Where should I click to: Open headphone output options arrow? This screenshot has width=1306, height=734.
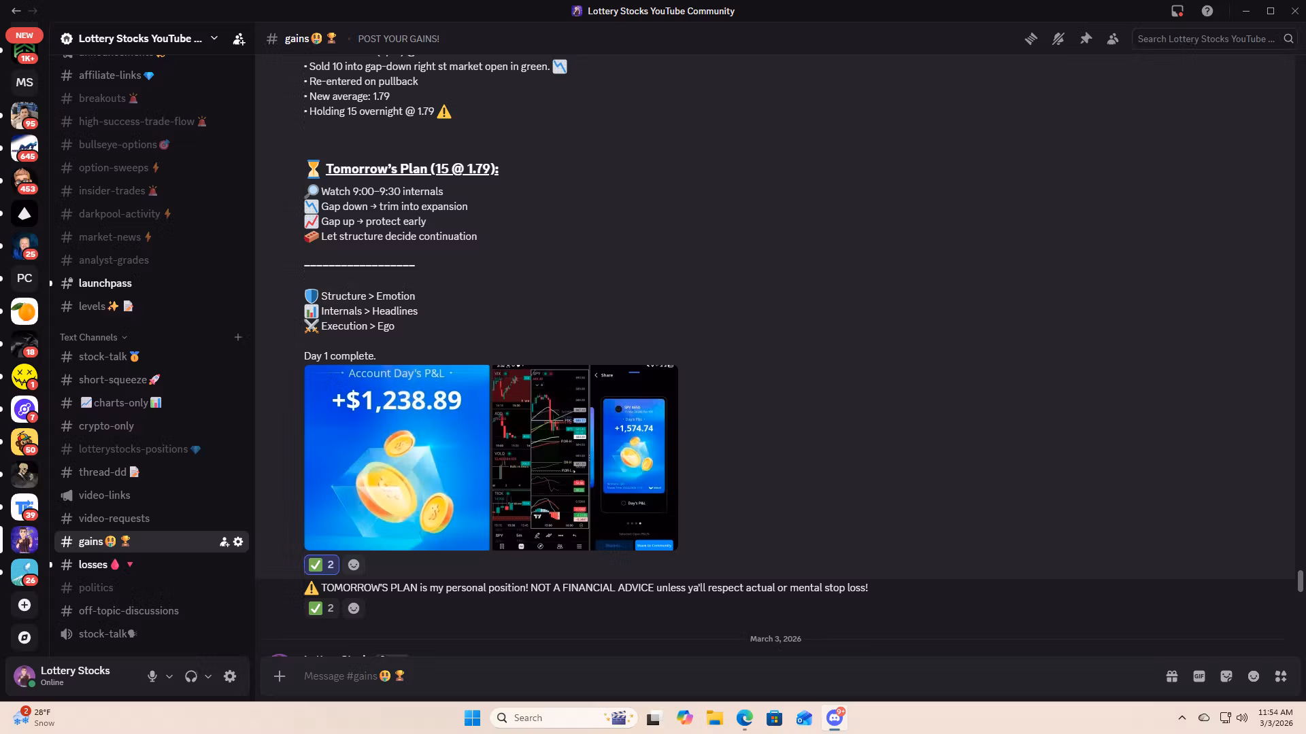(x=208, y=676)
